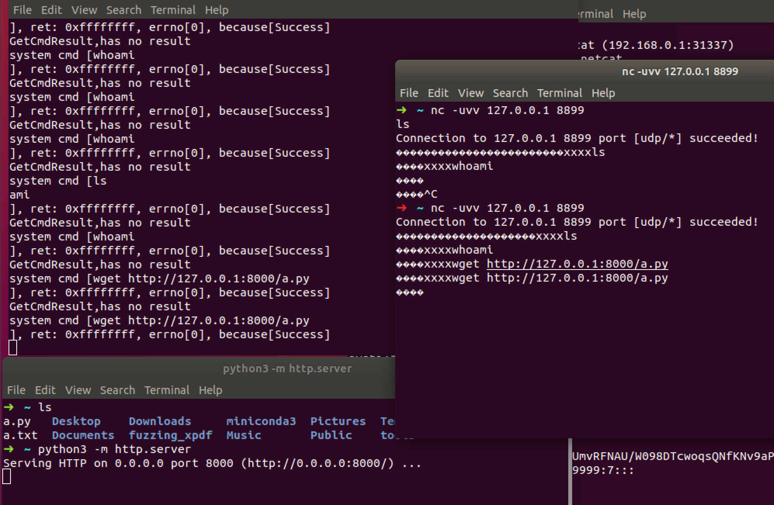Viewport: 774px width, 505px height.
Task: Click the Music directory name
Action: pyautogui.click(x=243, y=436)
